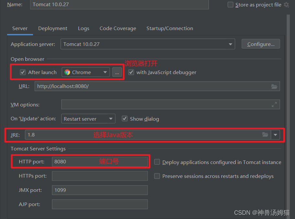Screen dimensions: 295x219
Task: Open the Logs tab
Action: 83,28
